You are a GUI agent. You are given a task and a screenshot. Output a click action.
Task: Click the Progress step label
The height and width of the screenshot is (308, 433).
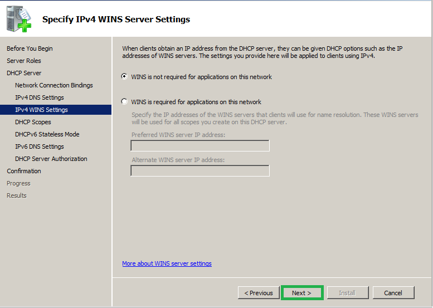[x=18, y=184]
